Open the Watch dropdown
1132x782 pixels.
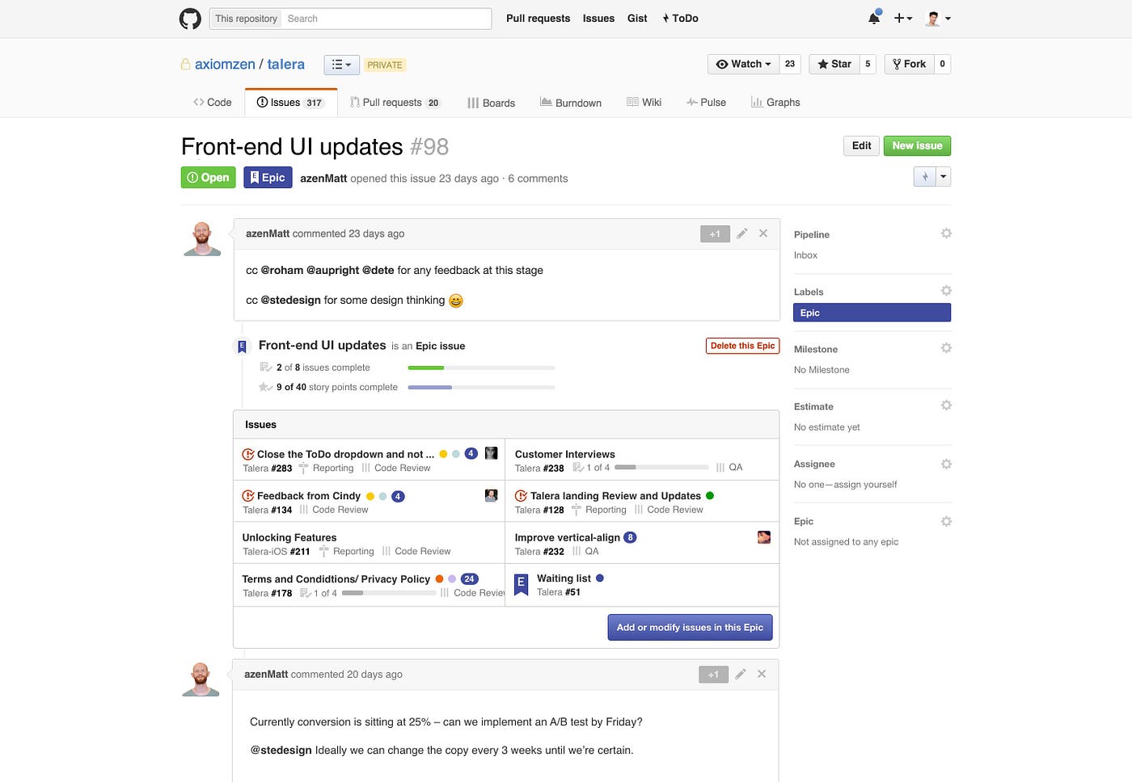point(742,63)
